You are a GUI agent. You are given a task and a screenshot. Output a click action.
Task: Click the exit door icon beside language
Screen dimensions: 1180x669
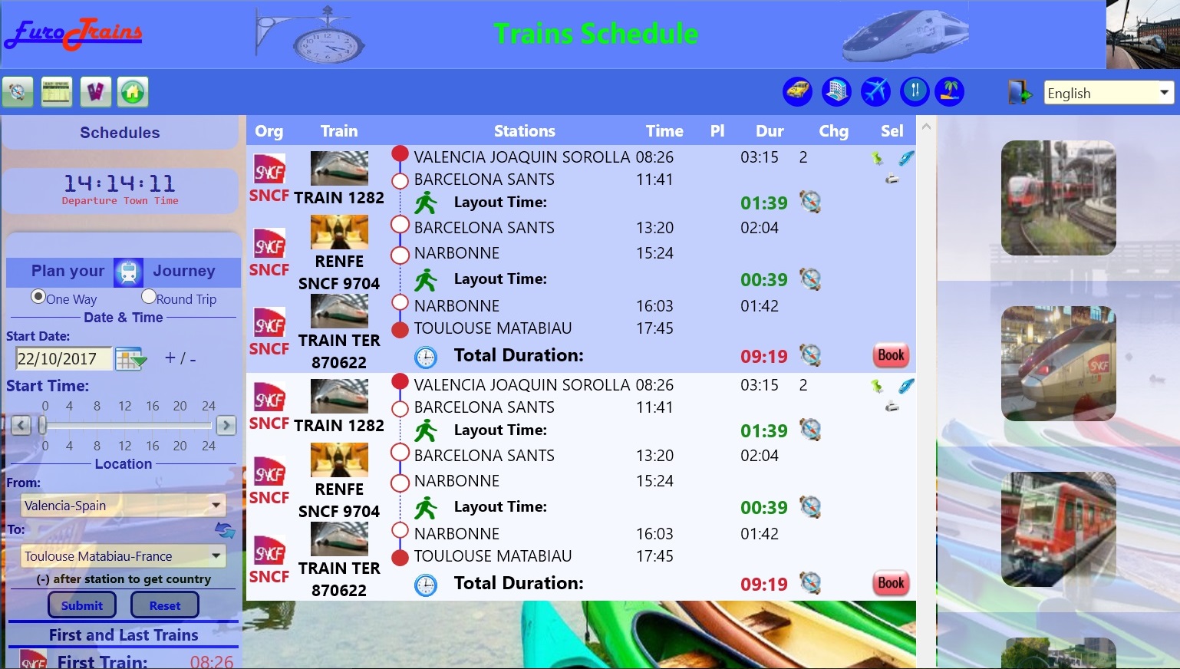coord(1020,92)
